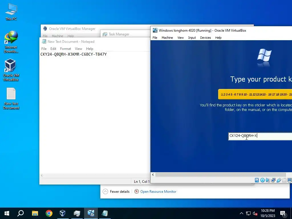The width and height of the screenshot is (292, 219).
Task: Open the VM window Help menu
Action: click(x=218, y=38)
